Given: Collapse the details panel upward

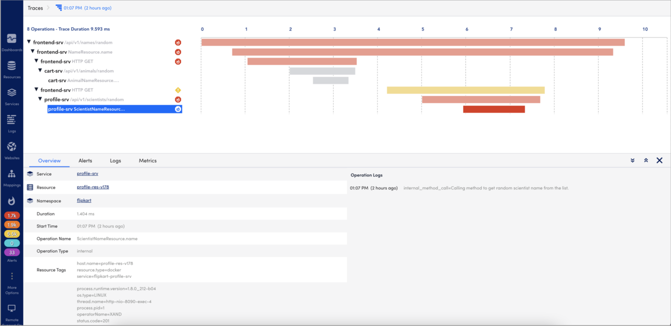Looking at the screenshot, I should click(x=646, y=160).
